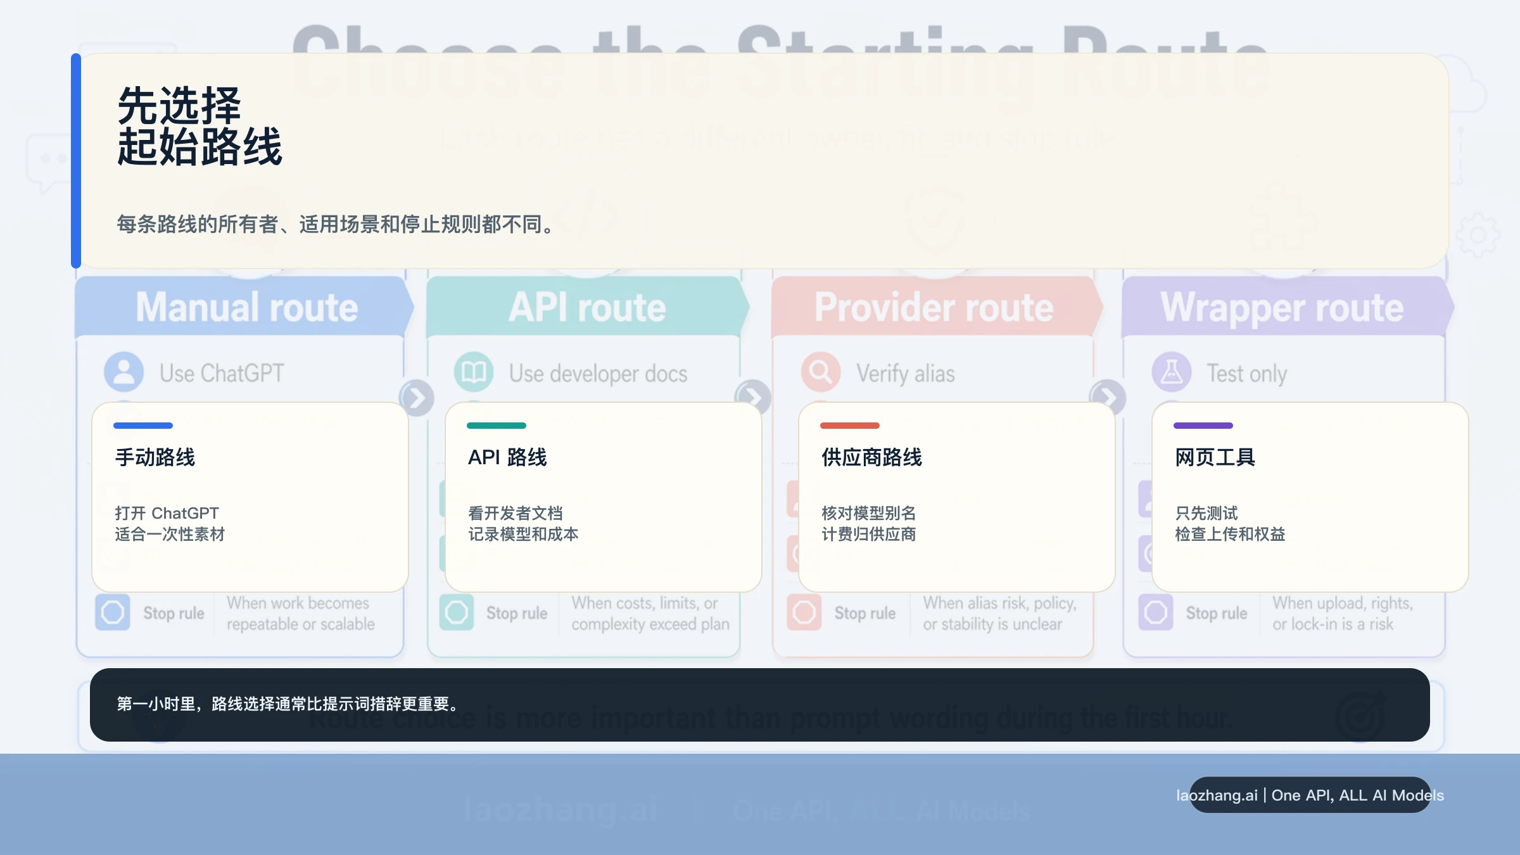Expand the arrow between Manual and API routes
This screenshot has height=855, width=1520.
coord(418,398)
